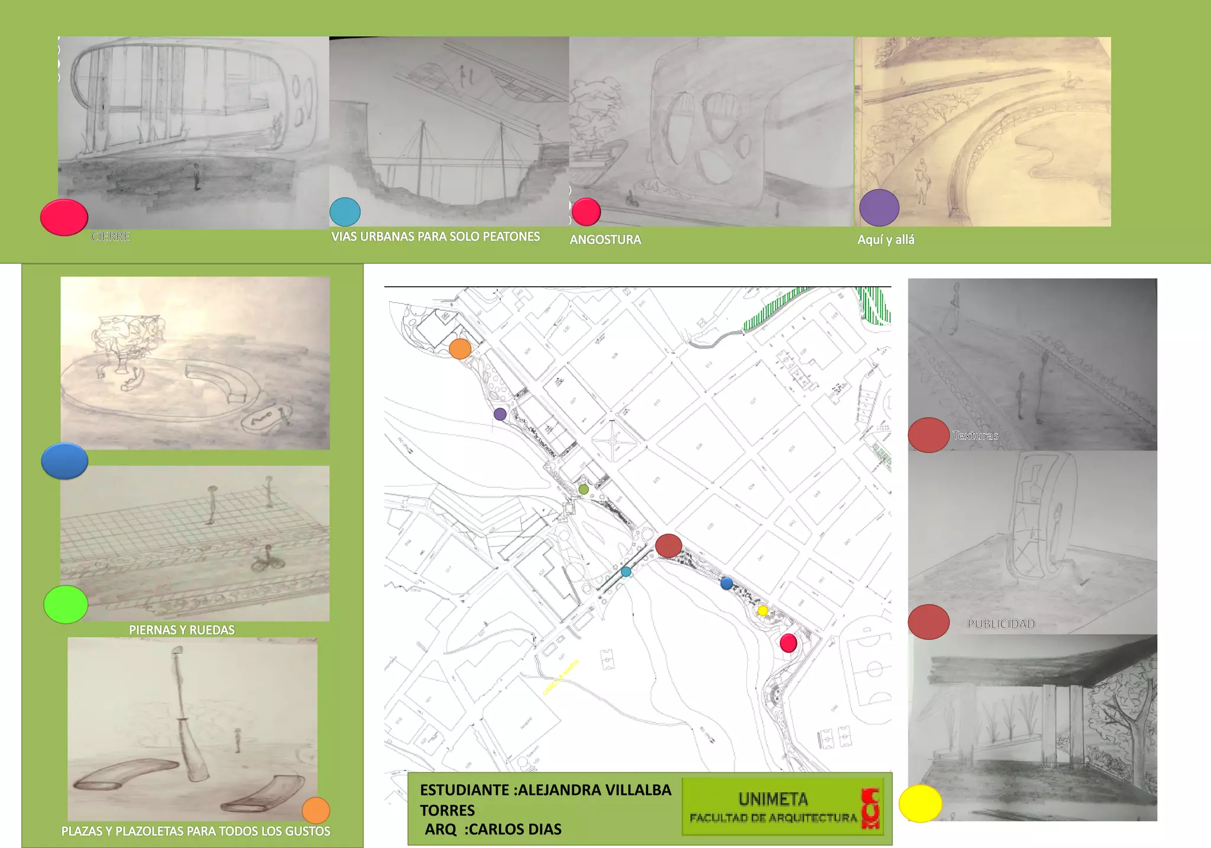Image resolution: width=1211 pixels, height=848 pixels.
Task: Click the large blue oval on left panel
Action: pos(65,461)
